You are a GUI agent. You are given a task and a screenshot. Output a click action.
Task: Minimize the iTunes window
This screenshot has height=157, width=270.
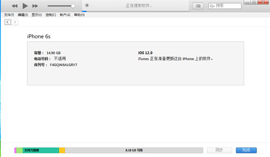[247, 3]
